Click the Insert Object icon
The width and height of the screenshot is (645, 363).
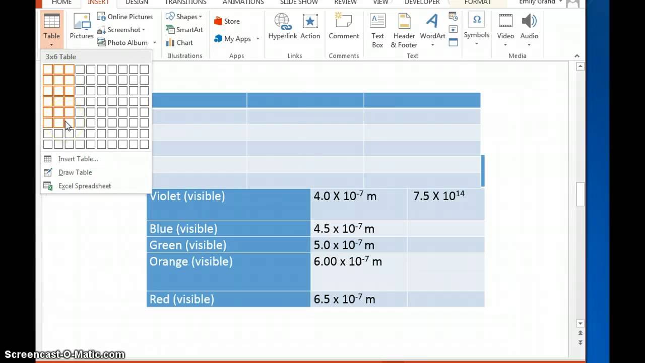[453, 42]
